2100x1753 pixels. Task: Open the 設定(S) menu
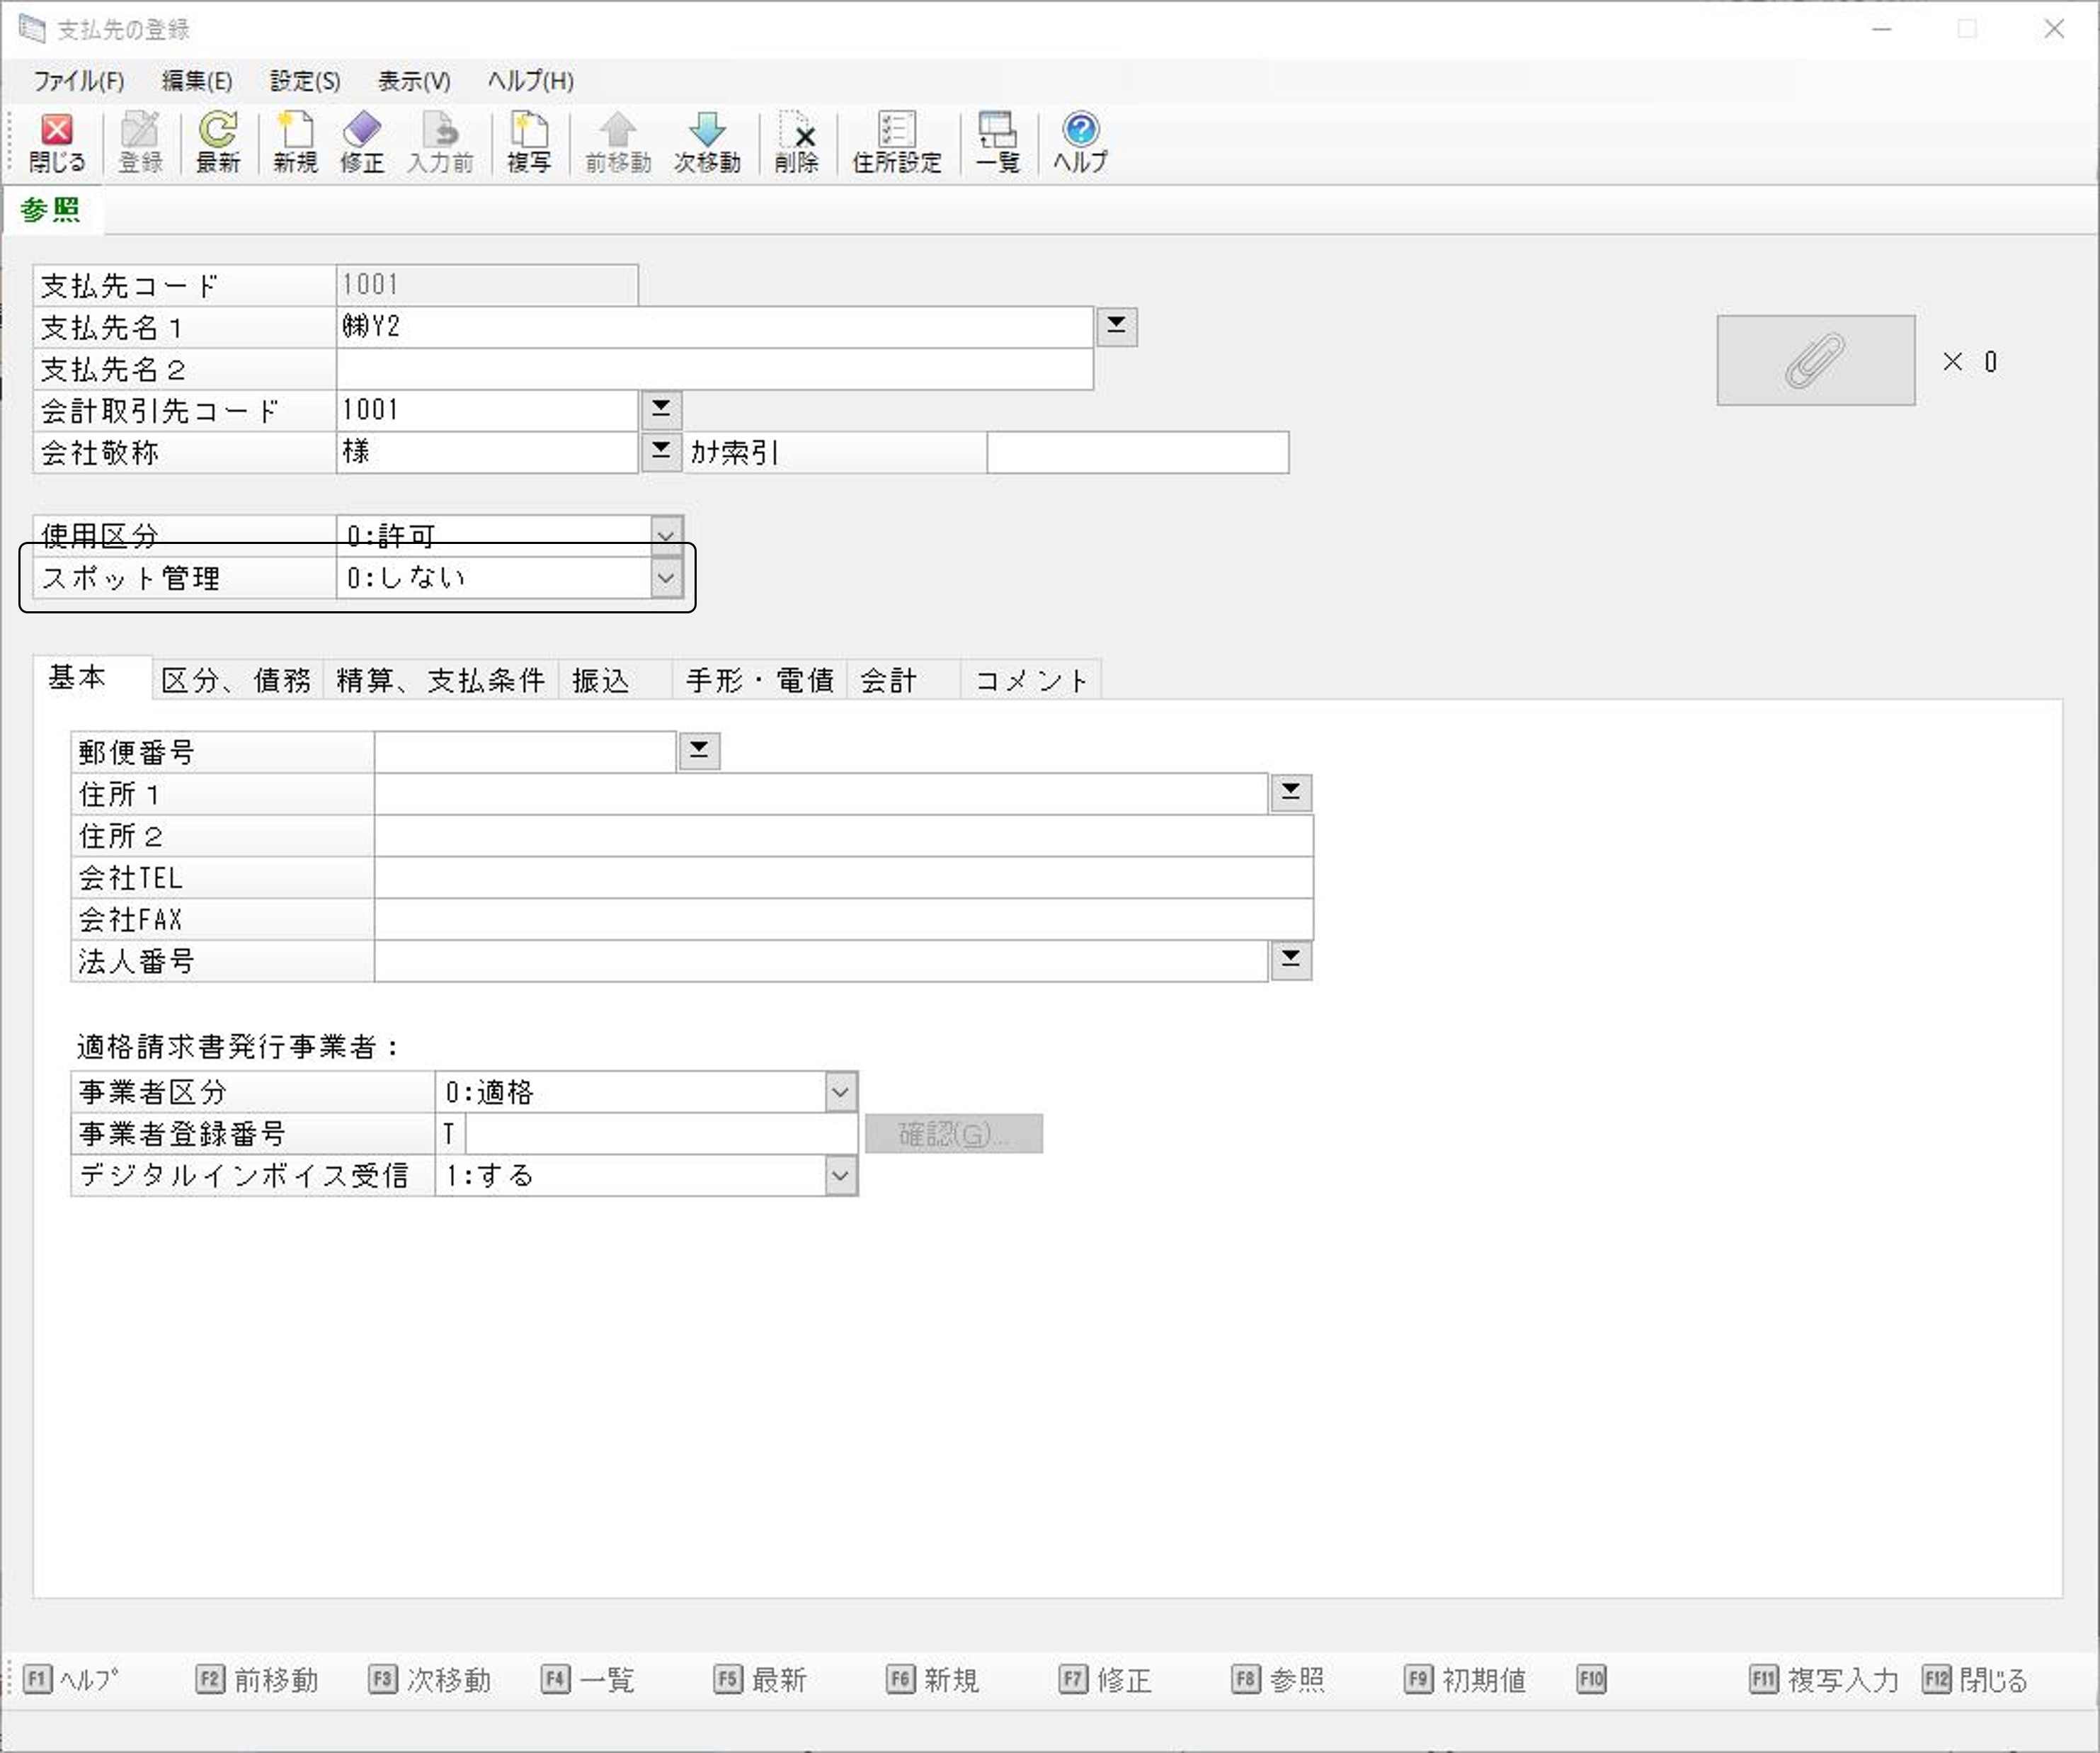tap(305, 81)
